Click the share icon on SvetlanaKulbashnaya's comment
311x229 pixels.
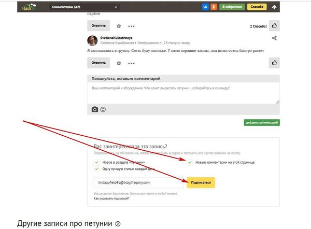click(274, 38)
